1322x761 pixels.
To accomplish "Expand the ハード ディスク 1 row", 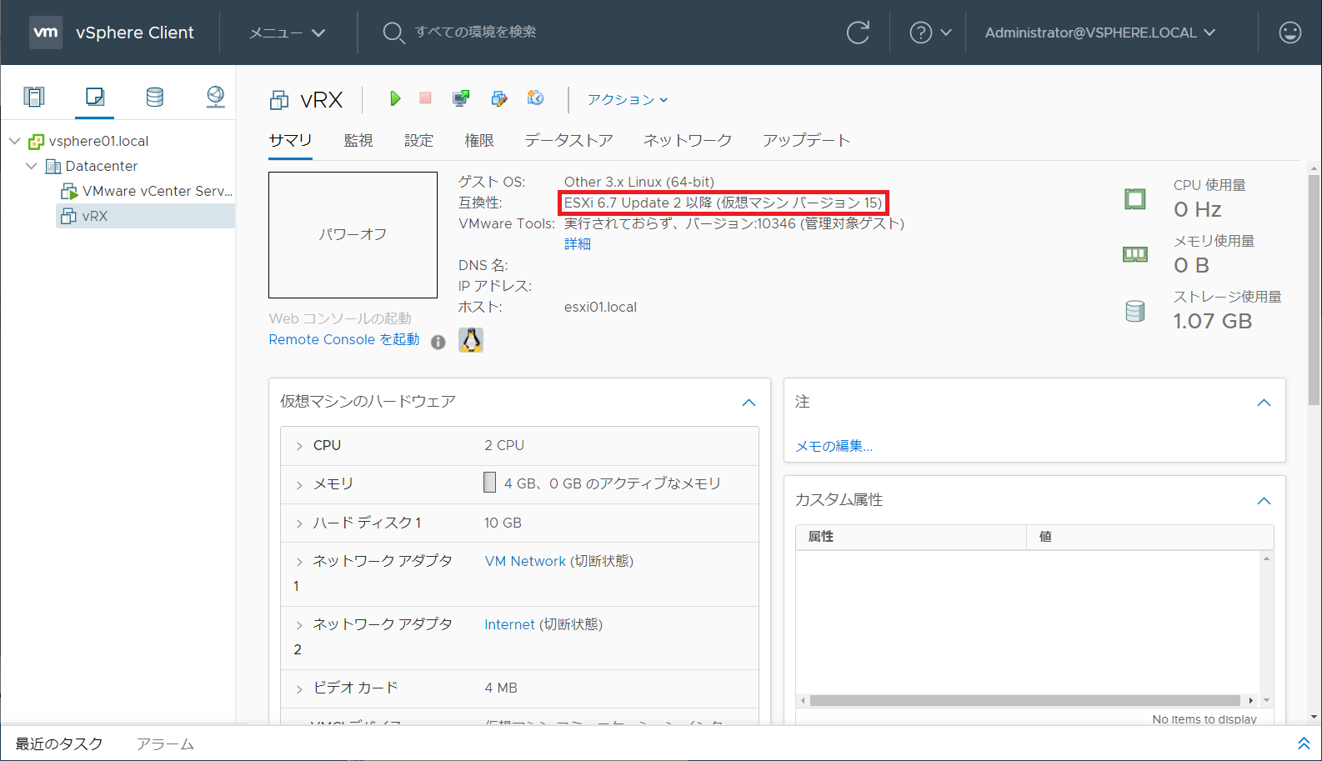I will (x=299, y=523).
